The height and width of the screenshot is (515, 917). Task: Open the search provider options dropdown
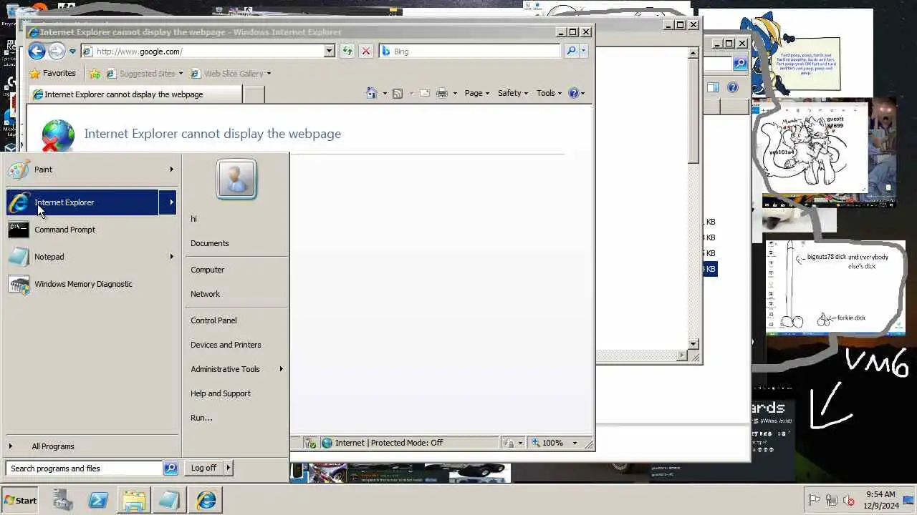click(x=583, y=51)
